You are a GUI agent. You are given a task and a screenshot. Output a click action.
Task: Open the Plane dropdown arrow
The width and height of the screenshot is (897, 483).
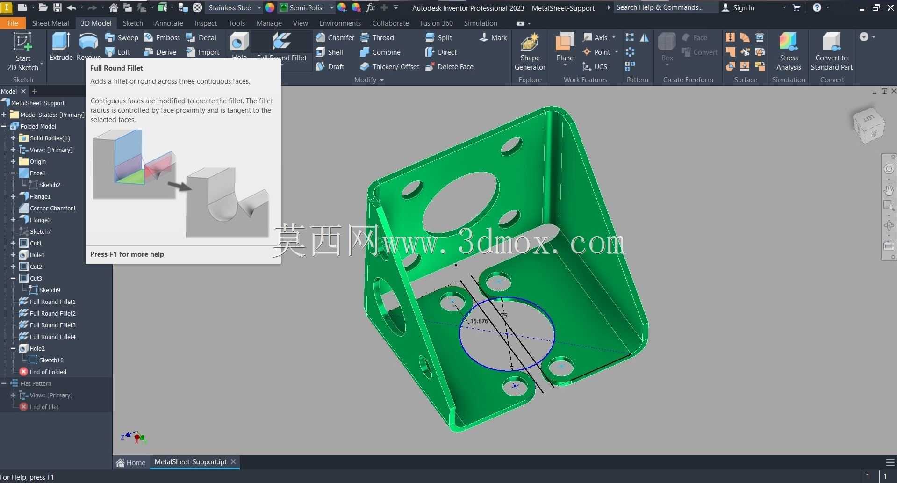[x=565, y=65]
